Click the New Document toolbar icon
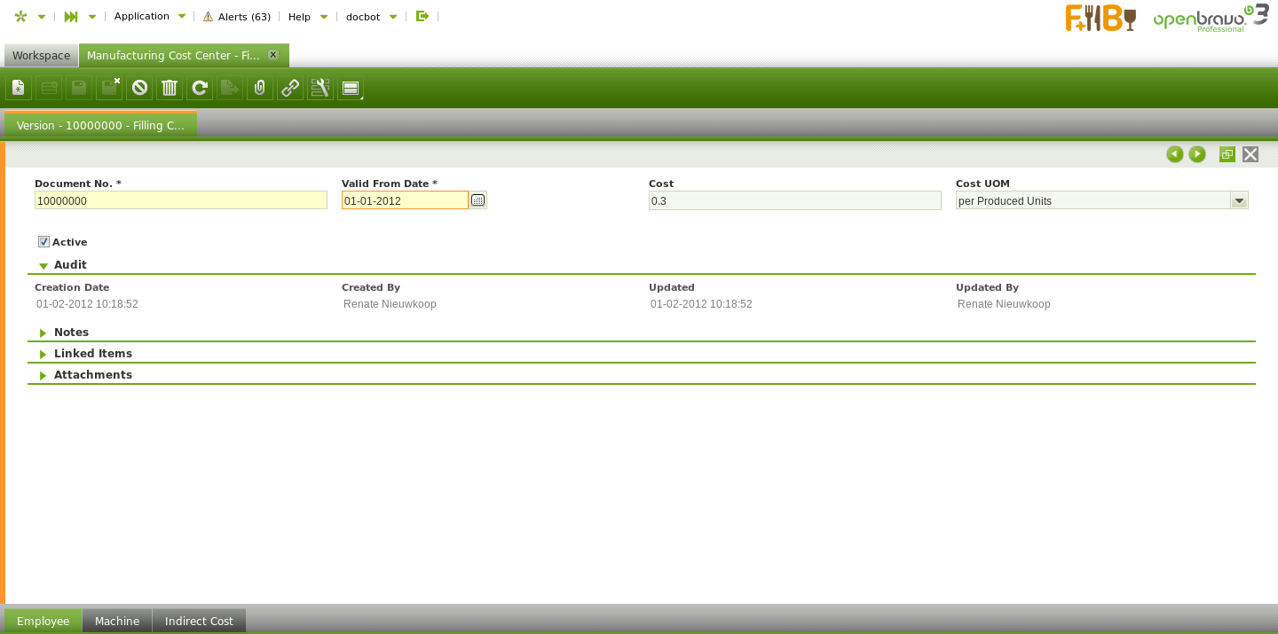 [19, 88]
